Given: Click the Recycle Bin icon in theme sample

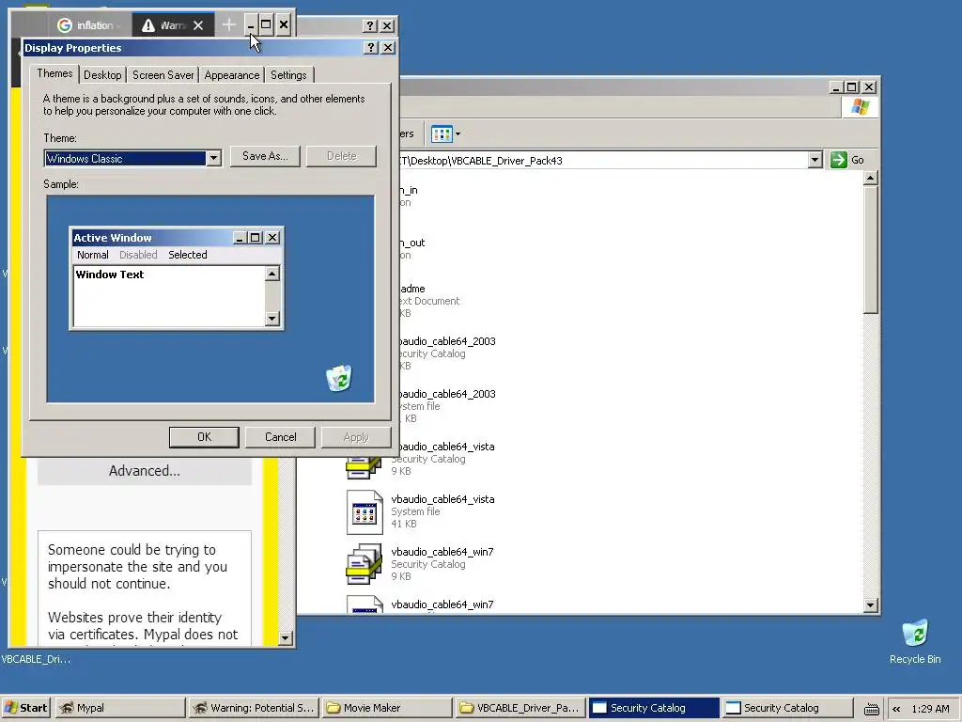Looking at the screenshot, I should [x=338, y=378].
